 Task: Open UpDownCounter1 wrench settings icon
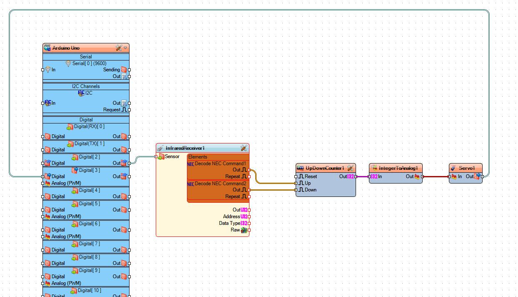(x=351, y=168)
